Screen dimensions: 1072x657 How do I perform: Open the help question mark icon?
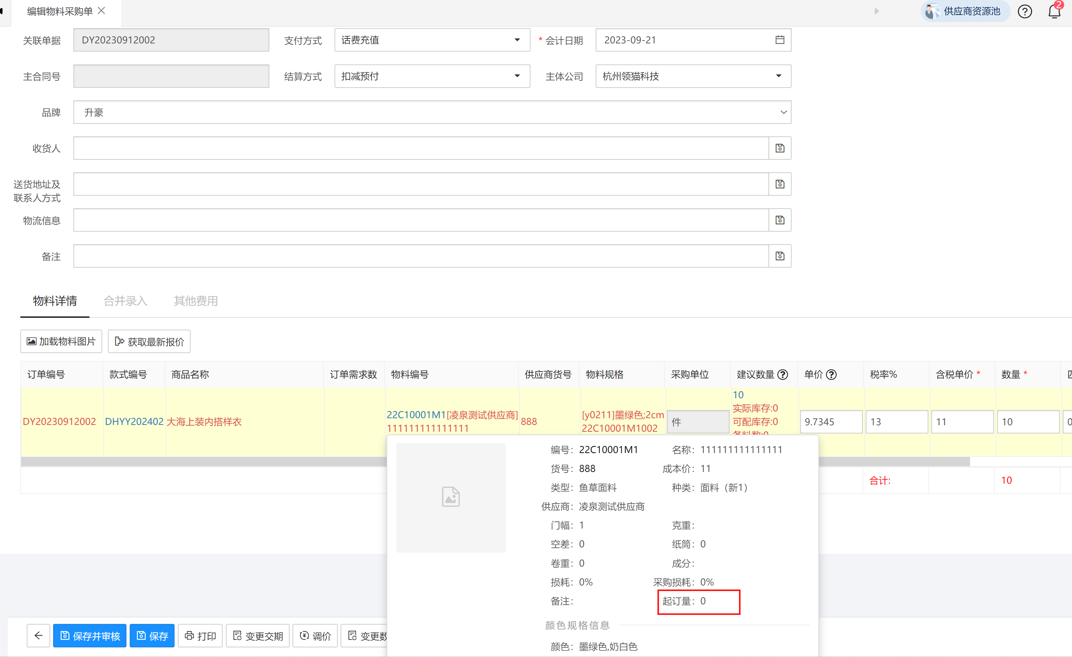pyautogui.click(x=1025, y=12)
